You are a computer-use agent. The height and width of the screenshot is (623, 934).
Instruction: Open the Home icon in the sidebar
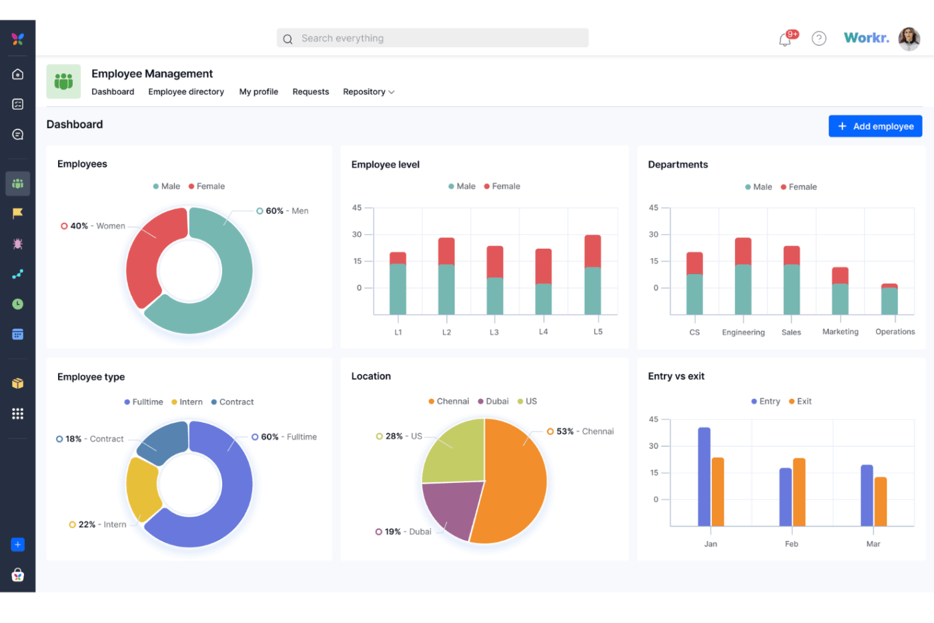[x=17, y=74]
